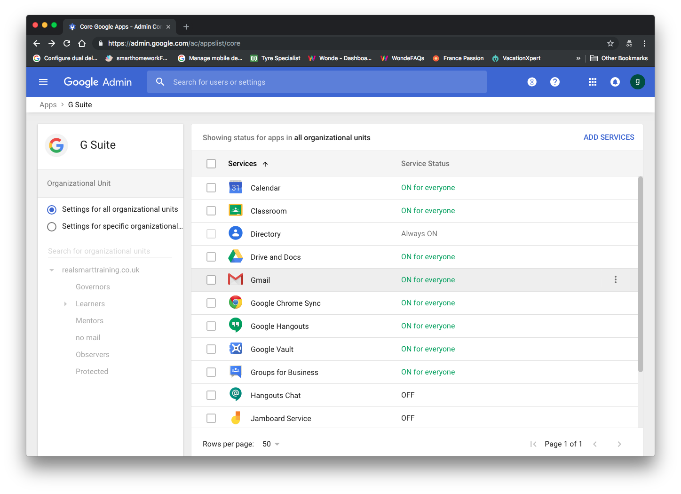
Task: Open the account avatar labeled g
Action: (638, 82)
